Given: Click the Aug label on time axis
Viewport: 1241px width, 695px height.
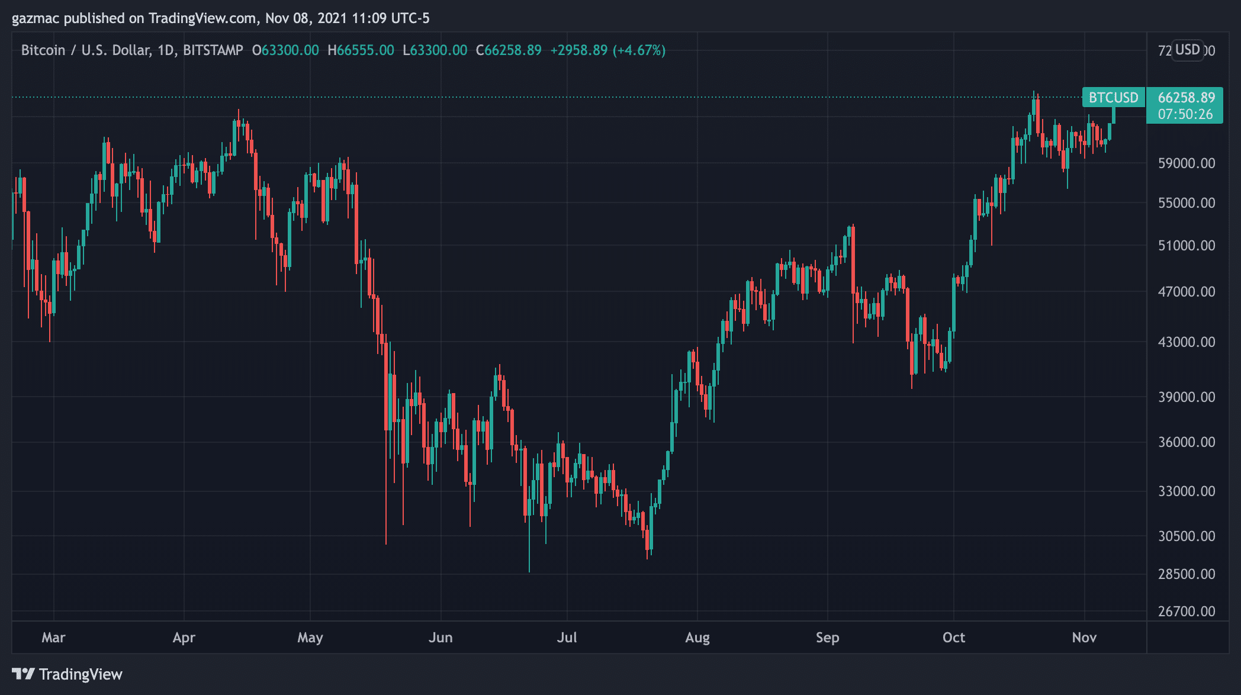Looking at the screenshot, I should pos(697,638).
